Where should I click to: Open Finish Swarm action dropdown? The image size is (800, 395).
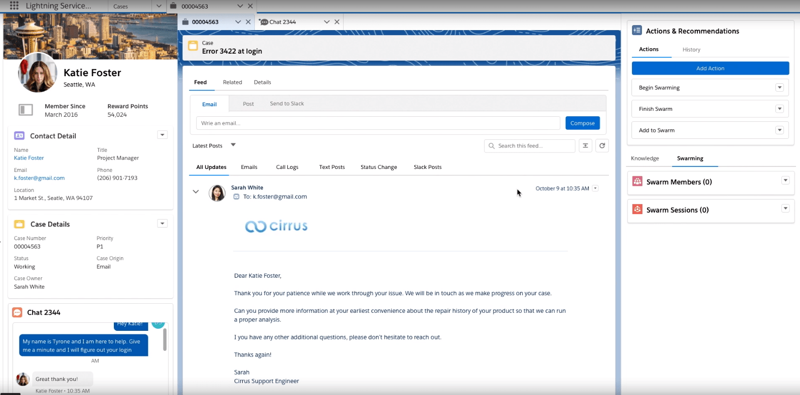coord(779,108)
